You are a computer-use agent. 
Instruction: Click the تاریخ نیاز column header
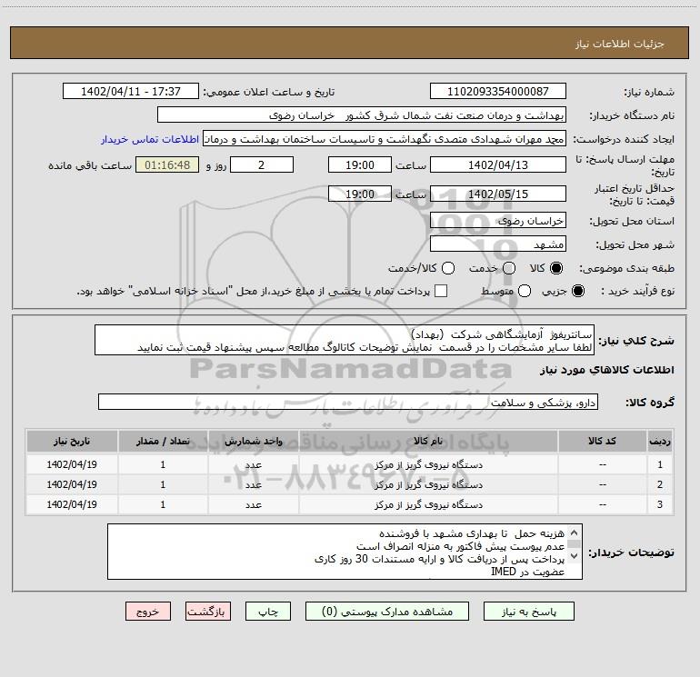[x=72, y=442]
